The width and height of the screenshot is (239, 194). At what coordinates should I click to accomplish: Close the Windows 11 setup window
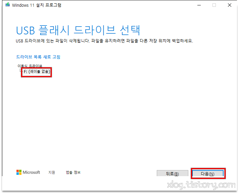point(229,5)
